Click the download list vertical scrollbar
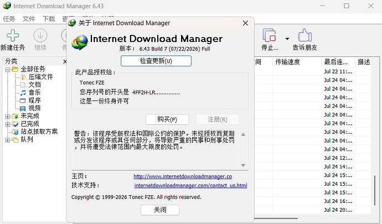 (x=375, y=191)
